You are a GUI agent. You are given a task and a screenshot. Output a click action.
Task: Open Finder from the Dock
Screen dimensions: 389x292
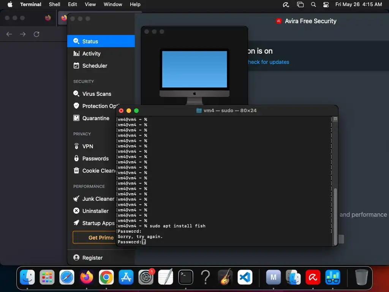coord(27,277)
